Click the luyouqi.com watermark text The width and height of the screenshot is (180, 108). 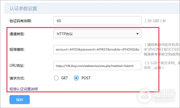[164, 100]
